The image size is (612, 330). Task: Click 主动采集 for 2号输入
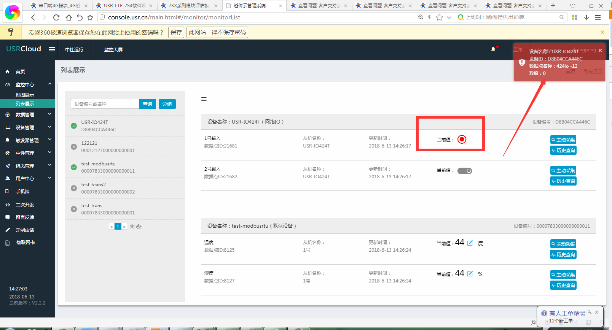tap(563, 170)
